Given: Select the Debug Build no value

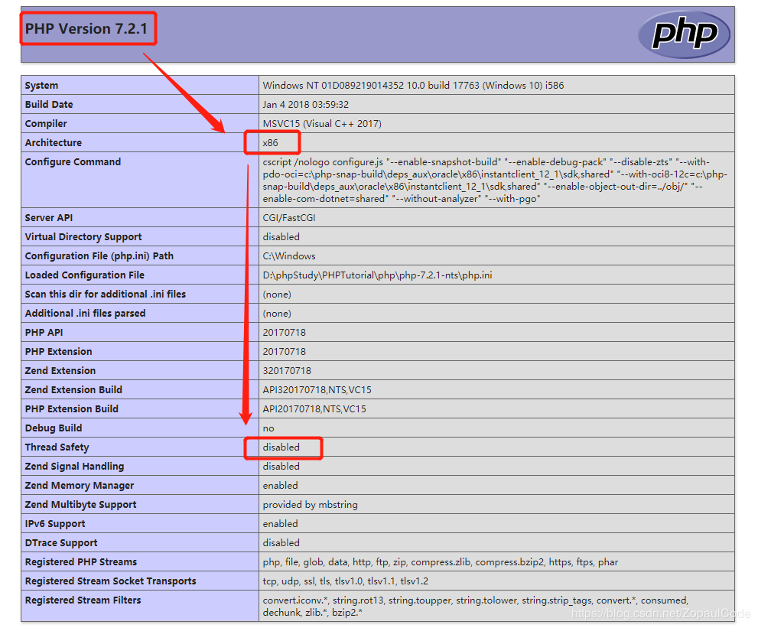Looking at the screenshot, I should pyautogui.click(x=268, y=428).
